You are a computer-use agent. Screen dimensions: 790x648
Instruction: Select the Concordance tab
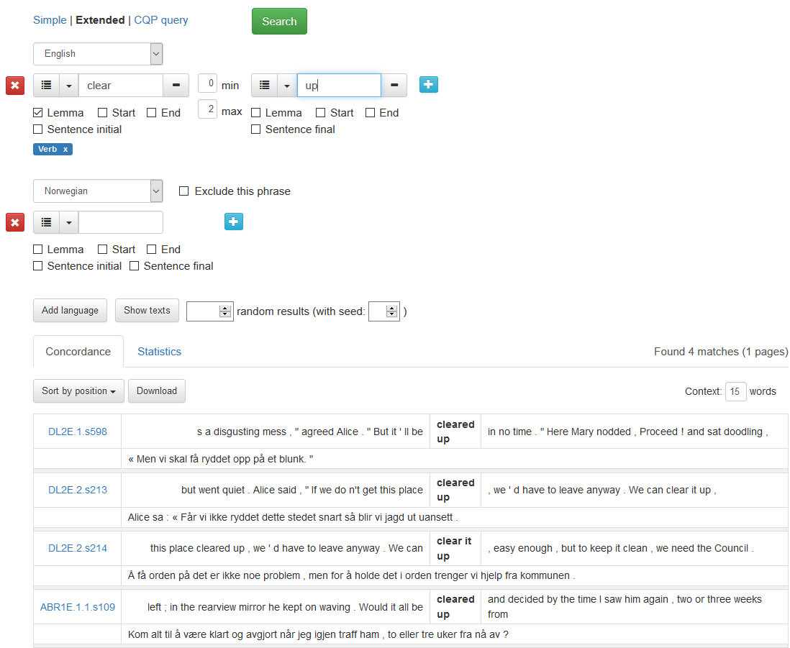(x=78, y=352)
